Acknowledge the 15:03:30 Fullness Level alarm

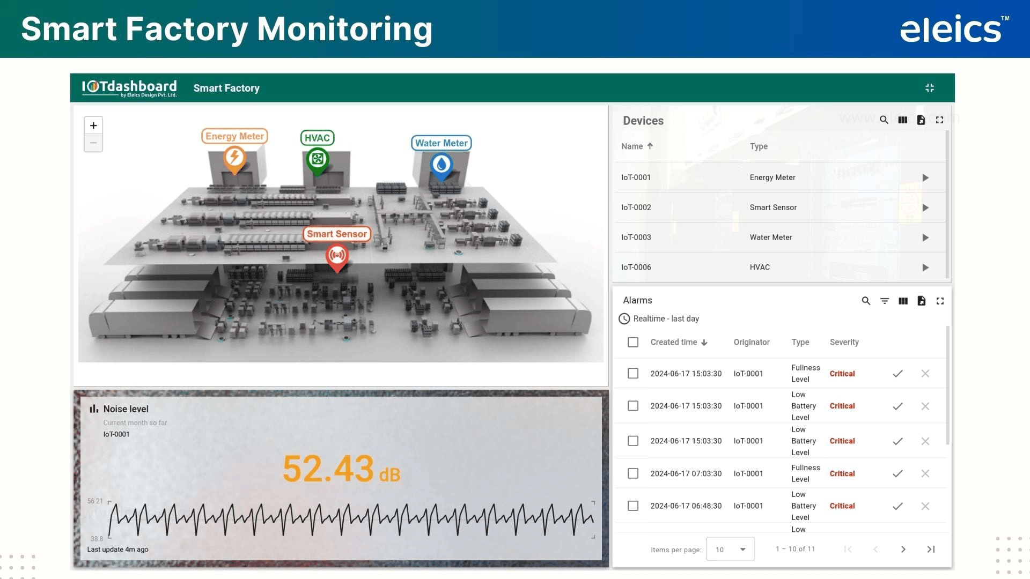(x=897, y=374)
